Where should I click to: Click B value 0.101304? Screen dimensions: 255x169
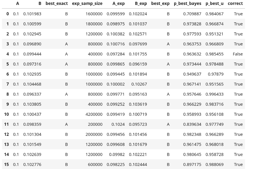32,135
